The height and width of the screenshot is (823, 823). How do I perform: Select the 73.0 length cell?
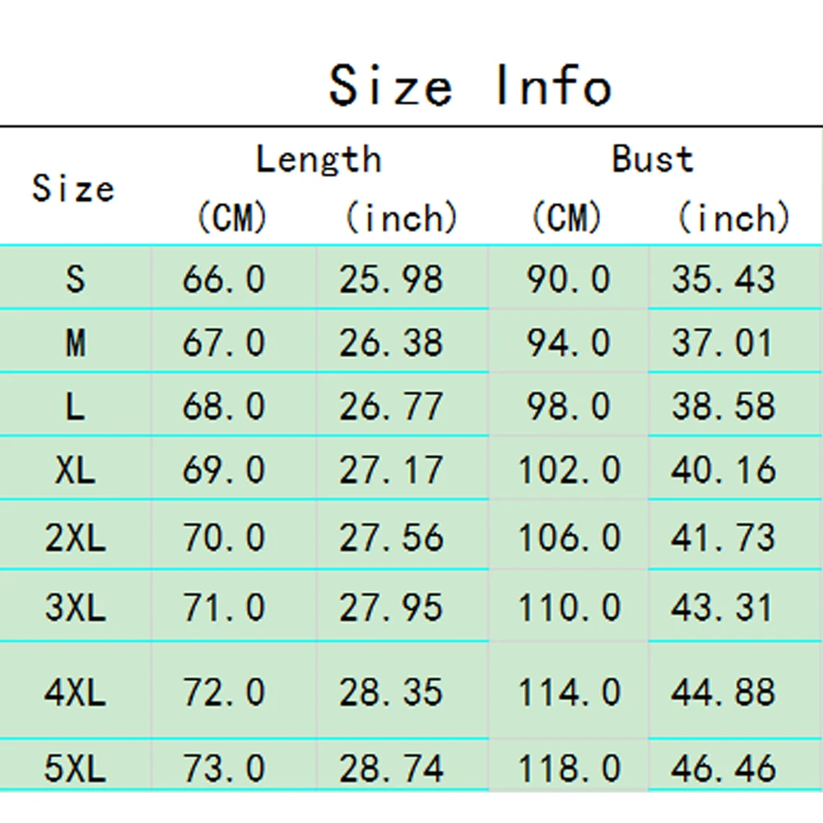[224, 769]
